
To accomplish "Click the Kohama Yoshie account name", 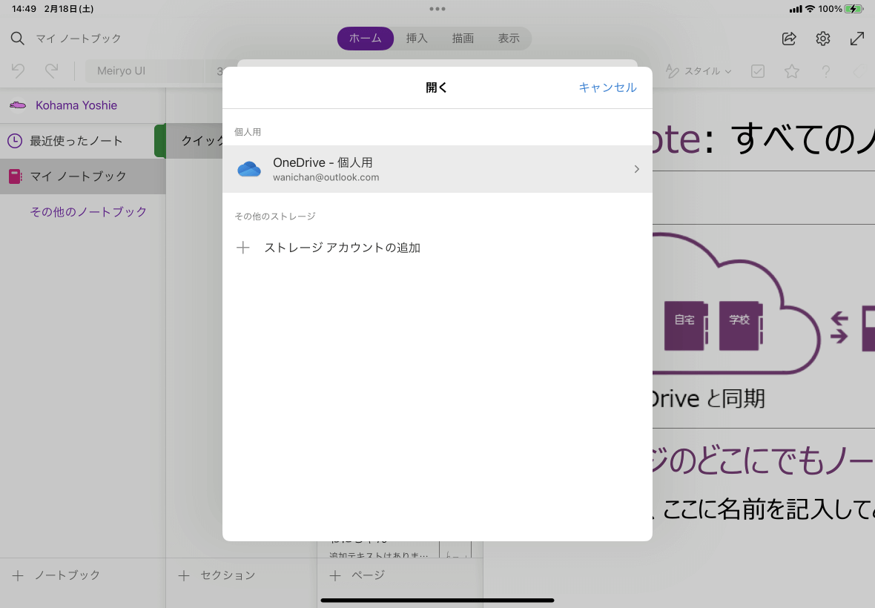I will pyautogui.click(x=76, y=105).
